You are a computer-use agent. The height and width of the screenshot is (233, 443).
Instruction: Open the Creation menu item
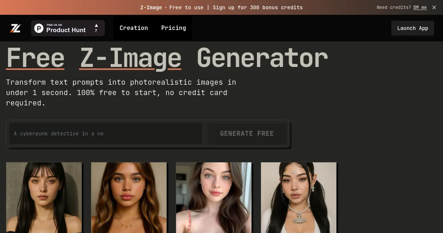134,28
